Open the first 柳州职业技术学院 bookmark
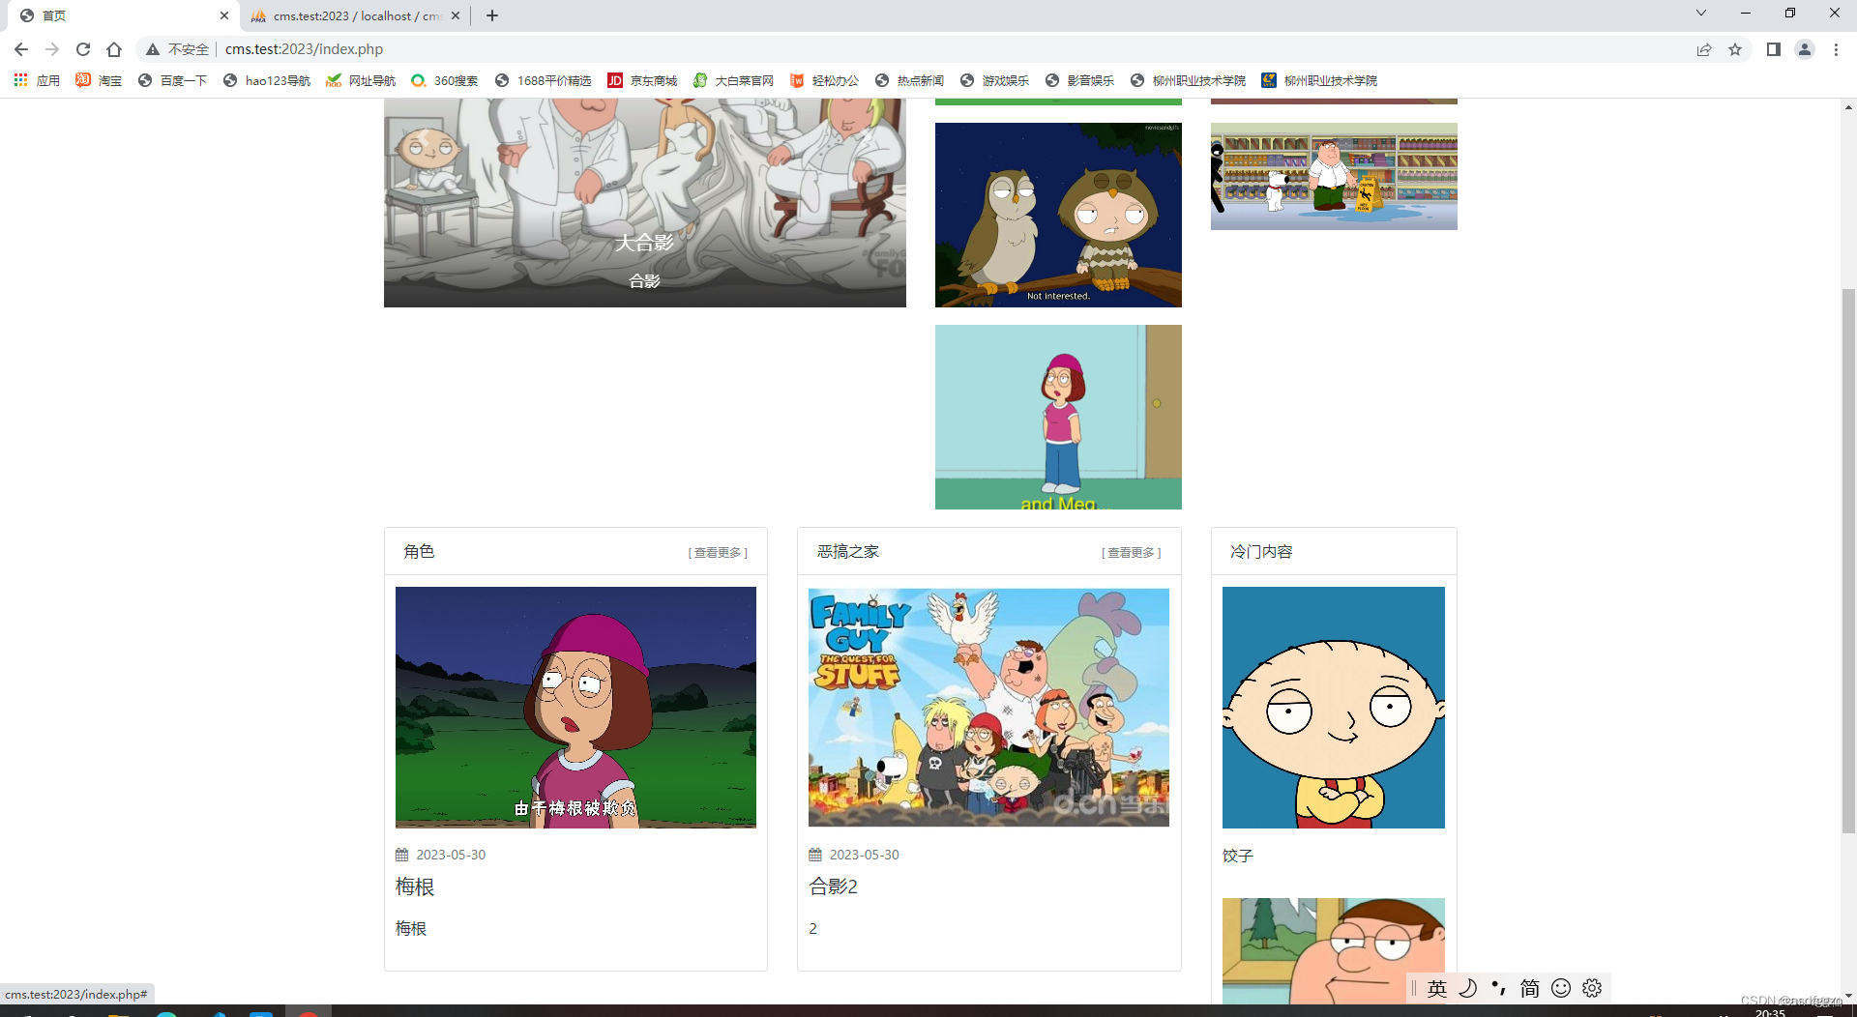This screenshot has width=1857, height=1017. click(x=1188, y=80)
